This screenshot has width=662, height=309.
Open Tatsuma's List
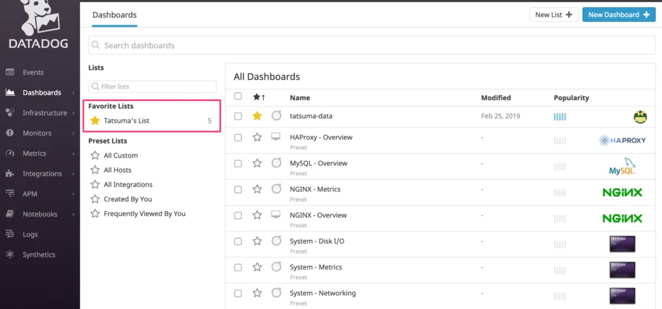click(127, 121)
